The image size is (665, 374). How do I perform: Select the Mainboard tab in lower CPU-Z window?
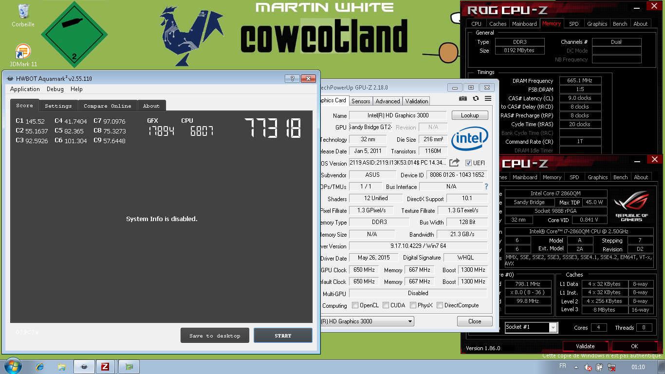[525, 177]
